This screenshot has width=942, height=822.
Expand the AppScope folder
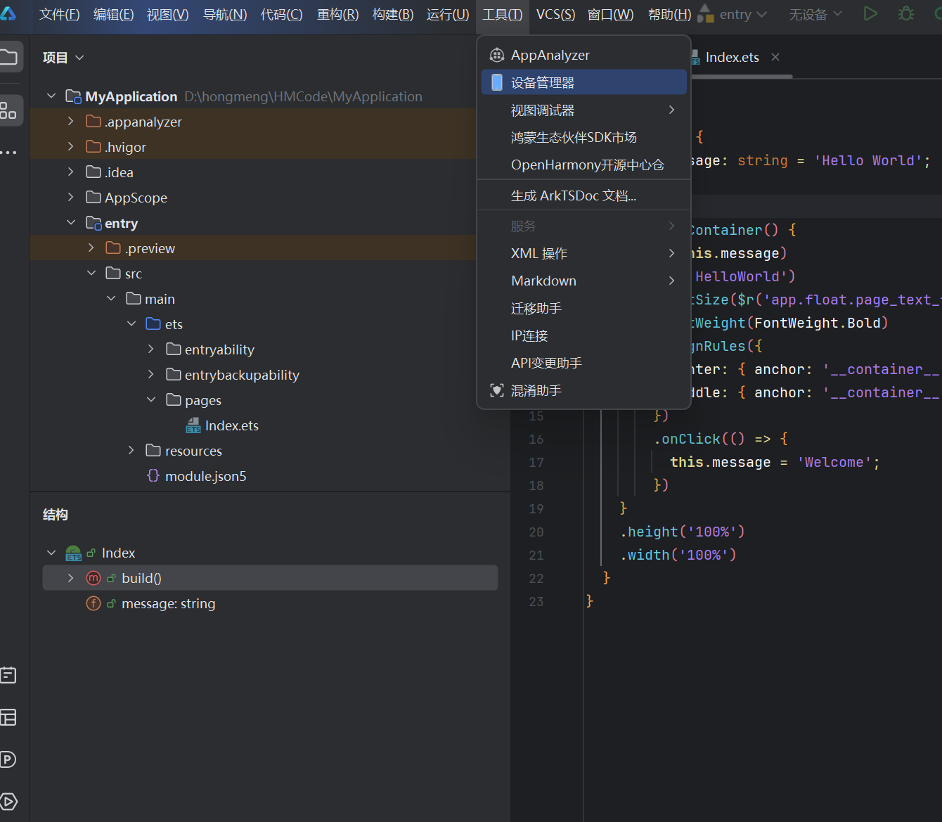(x=70, y=197)
